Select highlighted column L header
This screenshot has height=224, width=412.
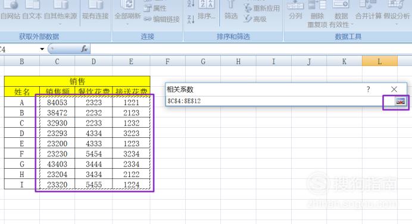(380, 61)
